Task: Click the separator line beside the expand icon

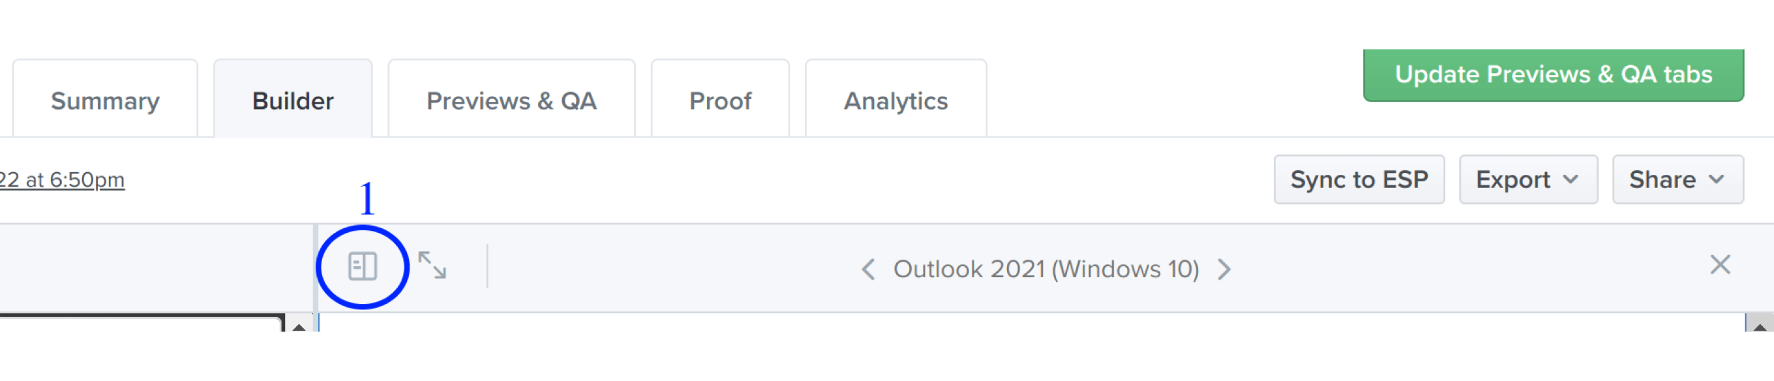Action: point(487,267)
